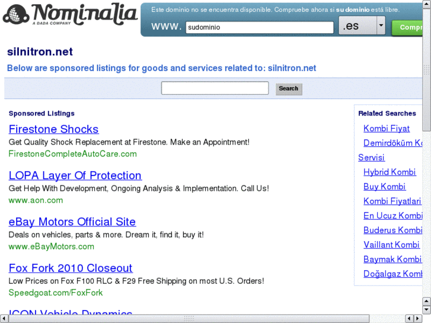Open the Firestone Shocks link
The image size is (431, 323).
pyautogui.click(x=53, y=129)
